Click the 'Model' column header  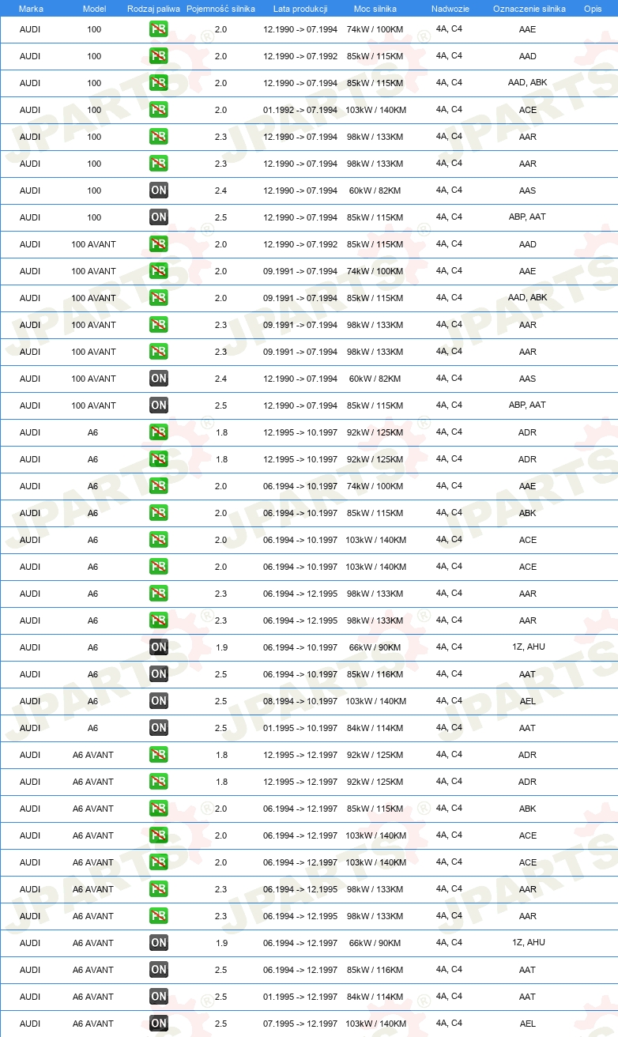click(x=94, y=9)
